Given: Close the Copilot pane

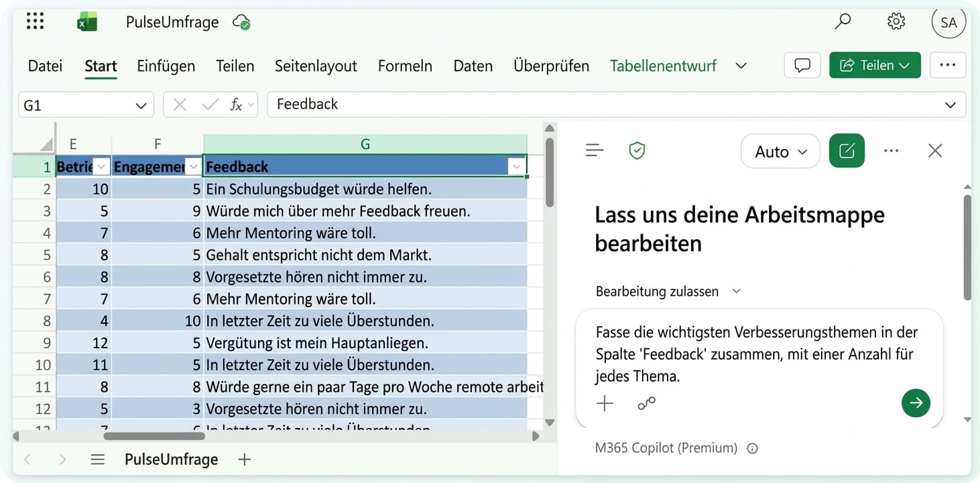Looking at the screenshot, I should tap(935, 151).
